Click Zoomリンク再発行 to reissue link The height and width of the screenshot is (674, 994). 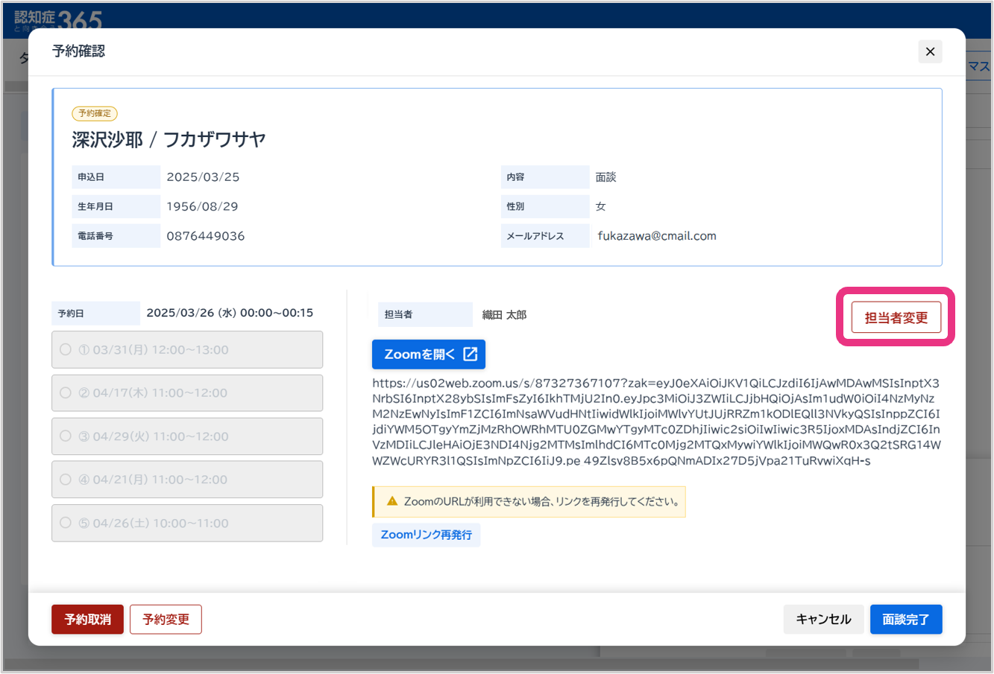(426, 535)
